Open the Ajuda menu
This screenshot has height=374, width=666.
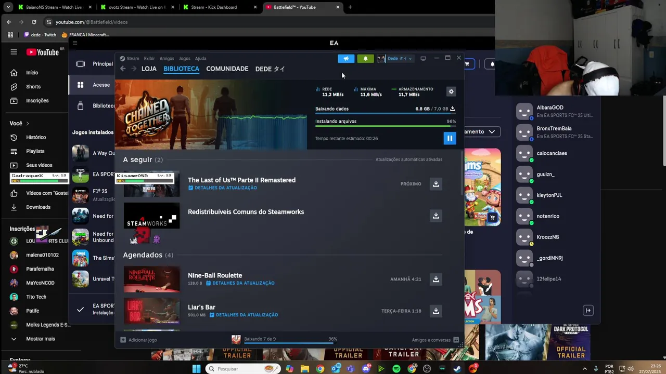pos(200,59)
